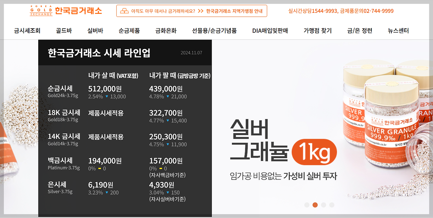Click the gold bar icon in the banner
The height and width of the screenshot is (218, 433).
click(x=124, y=11)
